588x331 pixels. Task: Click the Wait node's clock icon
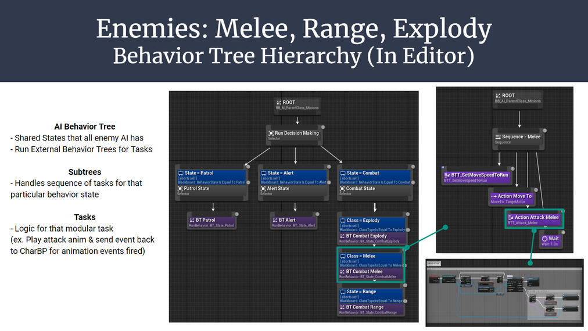544,239
